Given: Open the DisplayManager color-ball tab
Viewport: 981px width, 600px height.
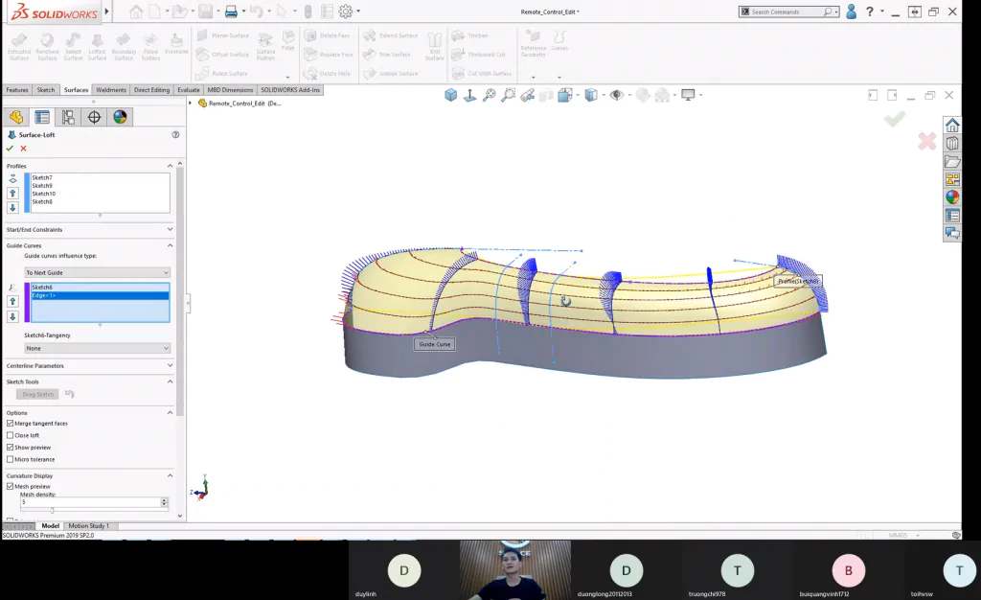Looking at the screenshot, I should pyautogui.click(x=120, y=117).
